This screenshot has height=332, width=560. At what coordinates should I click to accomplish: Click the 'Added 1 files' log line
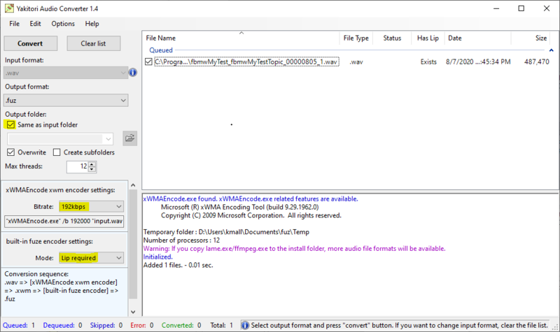point(178,265)
